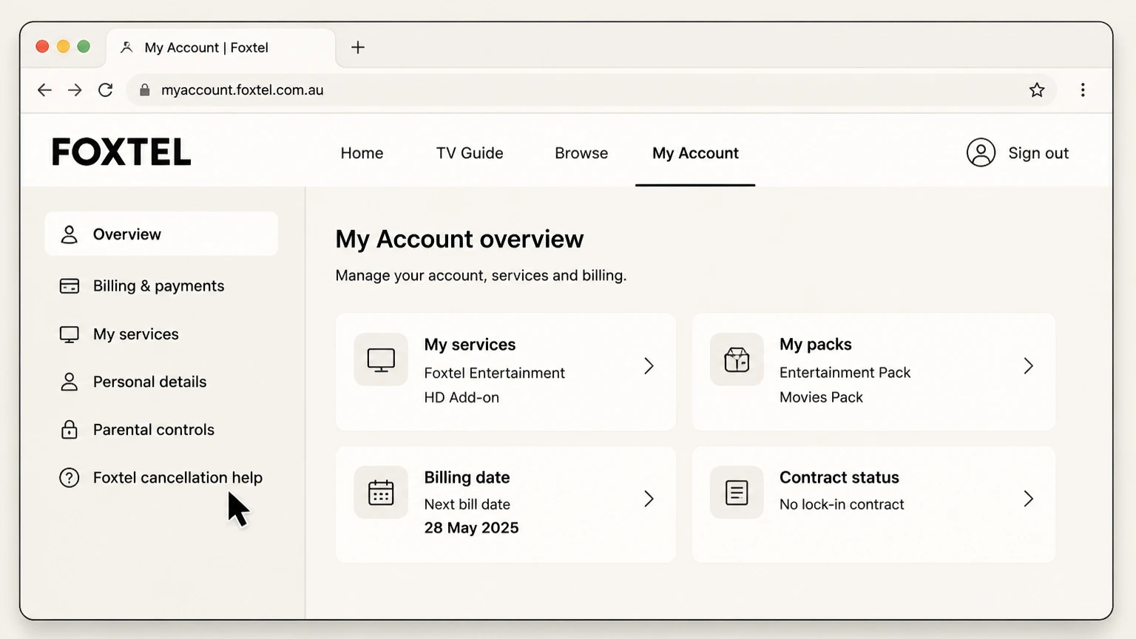Click the document icon on Contract status card

(737, 493)
